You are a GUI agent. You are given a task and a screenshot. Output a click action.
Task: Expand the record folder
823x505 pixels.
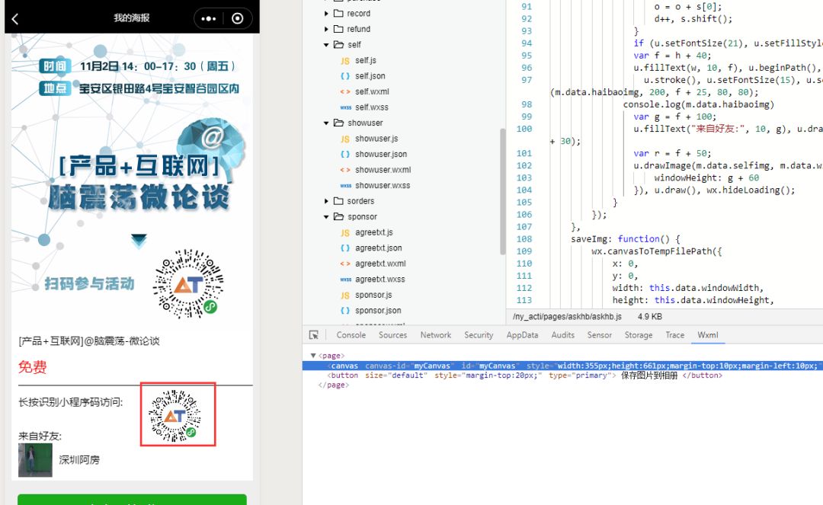point(326,14)
